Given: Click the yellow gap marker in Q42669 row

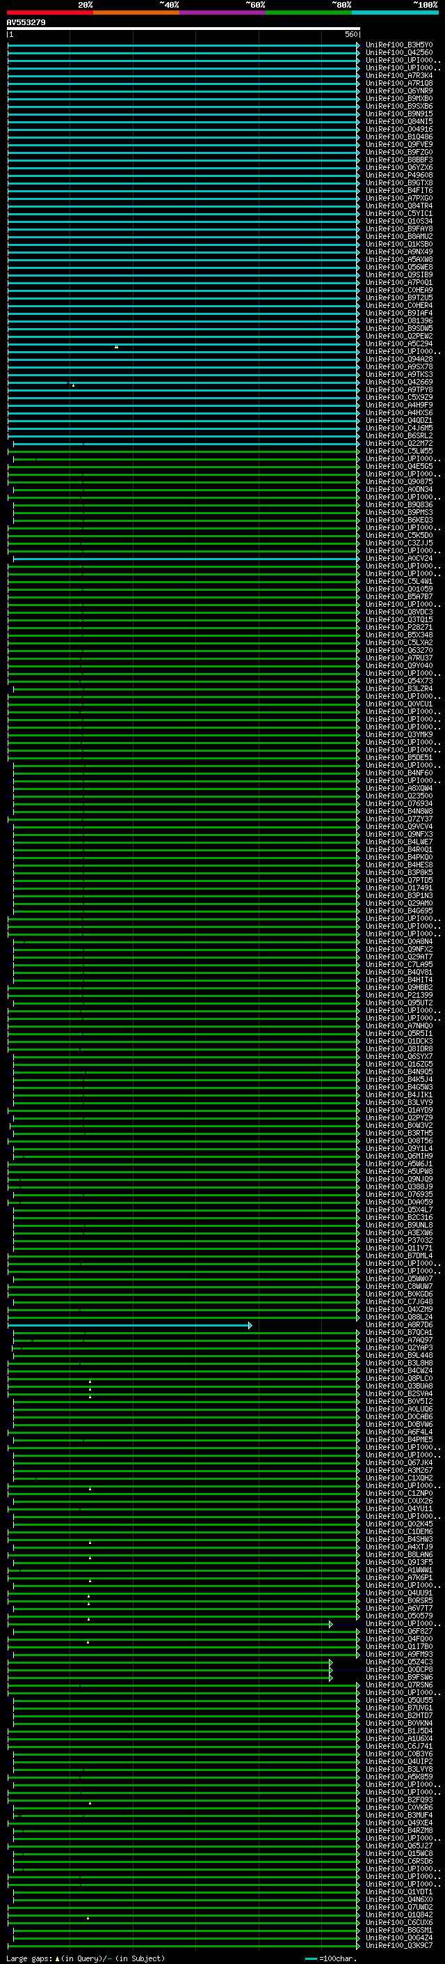Looking at the screenshot, I should pyautogui.click(x=73, y=385).
